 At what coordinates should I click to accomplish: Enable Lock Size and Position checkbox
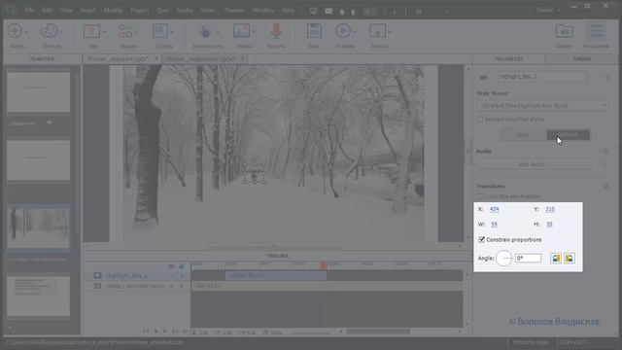coord(480,196)
